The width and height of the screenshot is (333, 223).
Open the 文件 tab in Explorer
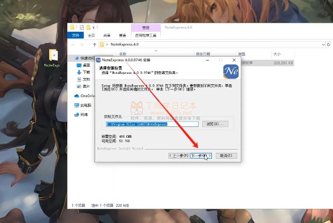(x=75, y=36)
